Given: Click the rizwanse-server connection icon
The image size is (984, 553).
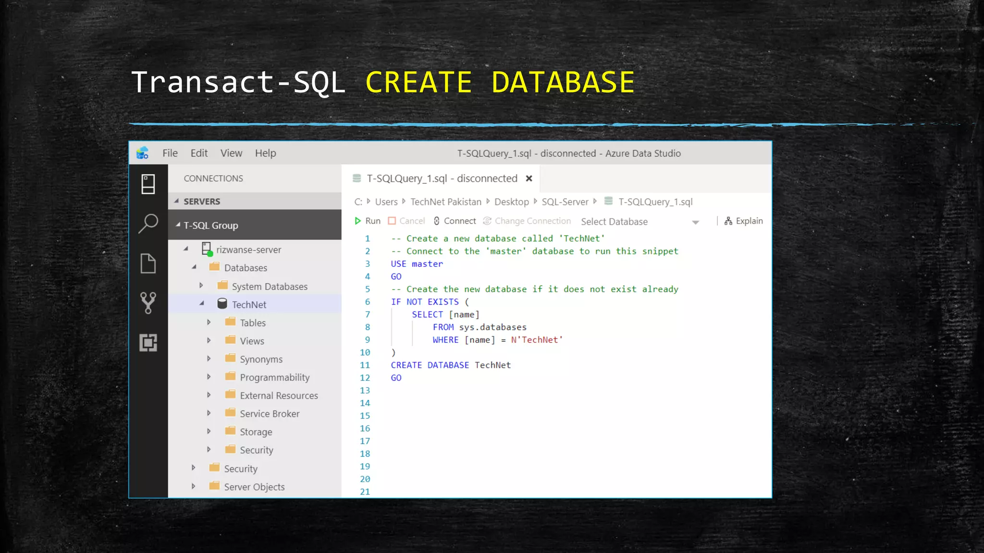Looking at the screenshot, I should click(x=207, y=249).
